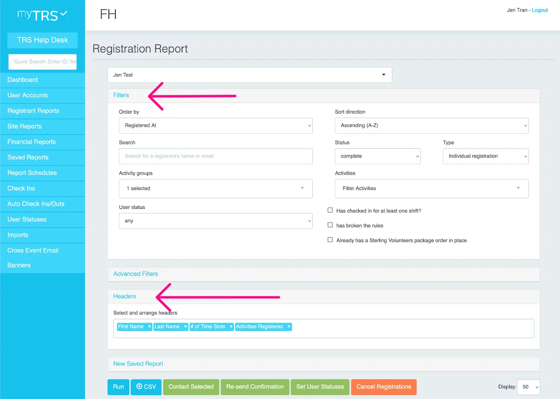Click inside the header selection box
This screenshot has height=399, width=560.
click(x=324, y=329)
